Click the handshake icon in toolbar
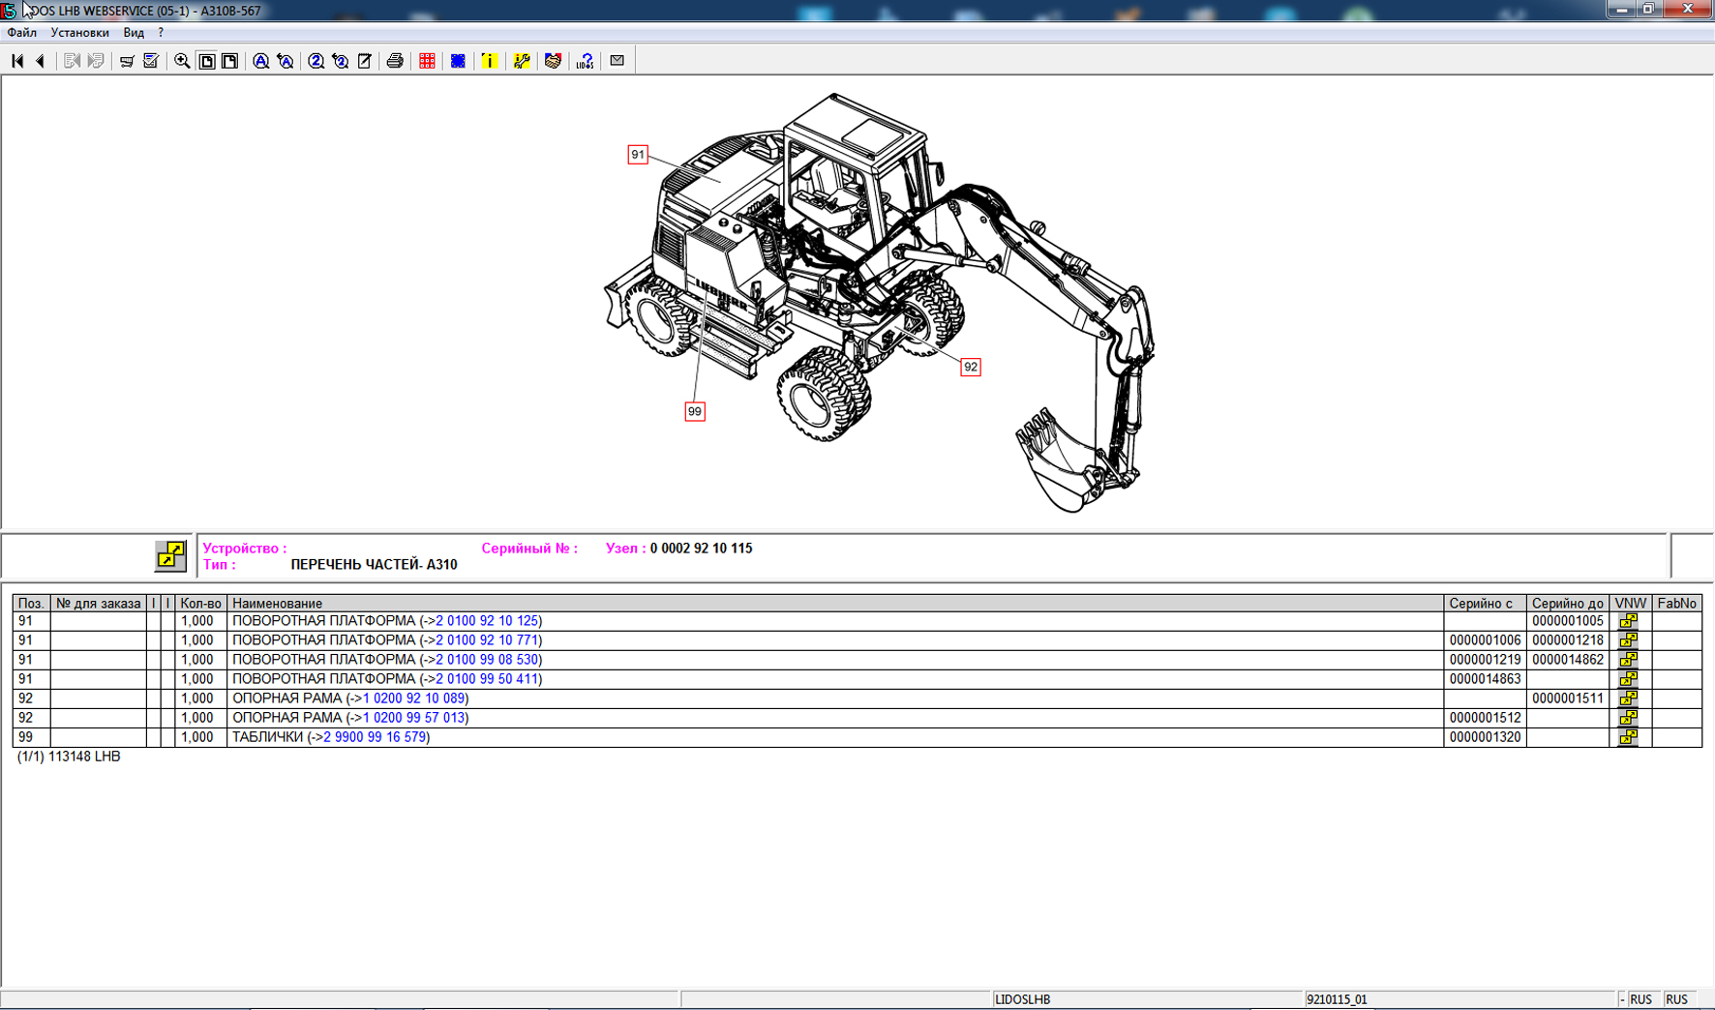The height and width of the screenshot is (1010, 1715). 553,61
